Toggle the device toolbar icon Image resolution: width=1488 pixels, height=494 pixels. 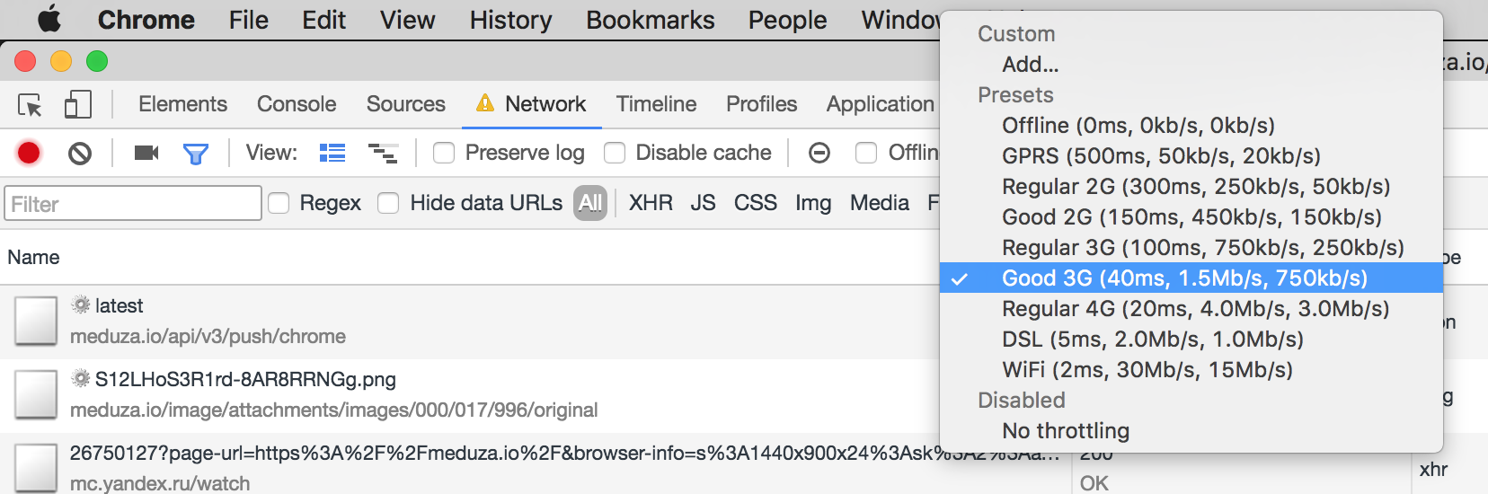[78, 104]
